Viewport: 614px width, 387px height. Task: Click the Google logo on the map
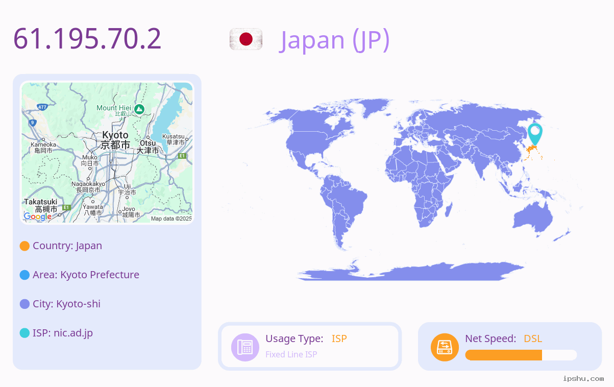[x=38, y=216]
